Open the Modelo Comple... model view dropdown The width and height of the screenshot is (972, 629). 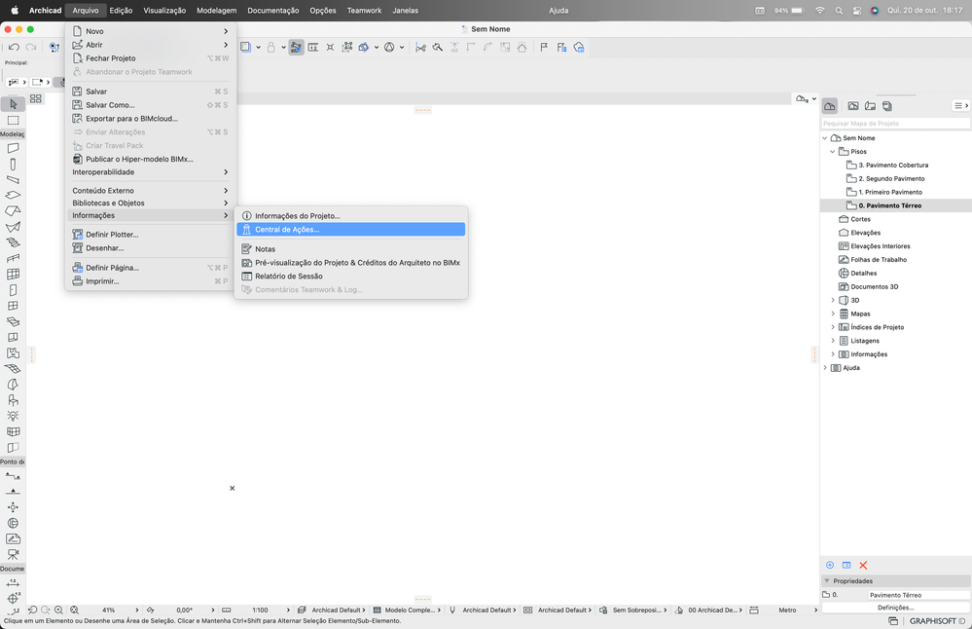pos(408,610)
